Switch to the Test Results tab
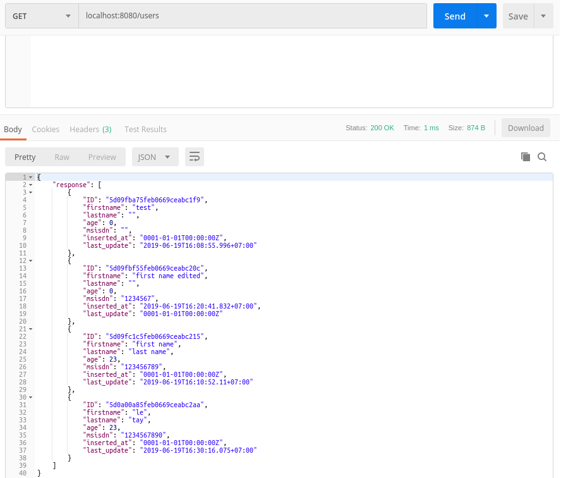Viewport: 561px width, 478px height. 145,129
